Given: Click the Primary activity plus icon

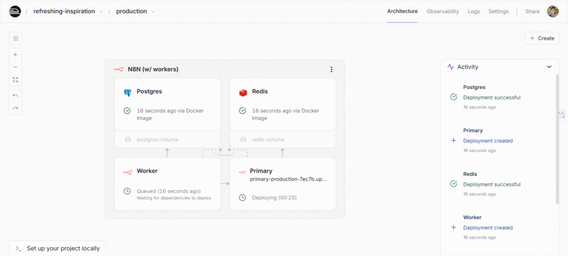Looking at the screenshot, I should tap(453, 141).
